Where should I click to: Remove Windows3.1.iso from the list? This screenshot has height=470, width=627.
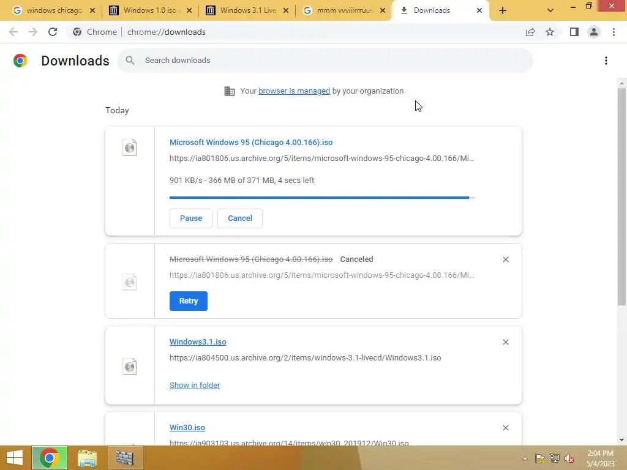pos(505,342)
